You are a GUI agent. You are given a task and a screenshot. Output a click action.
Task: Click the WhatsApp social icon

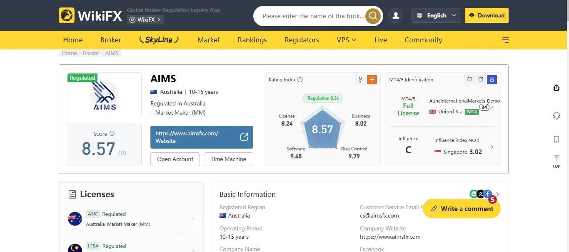point(474,194)
